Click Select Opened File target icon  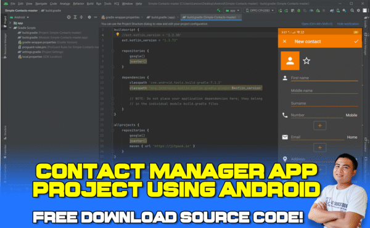coord(68,17)
